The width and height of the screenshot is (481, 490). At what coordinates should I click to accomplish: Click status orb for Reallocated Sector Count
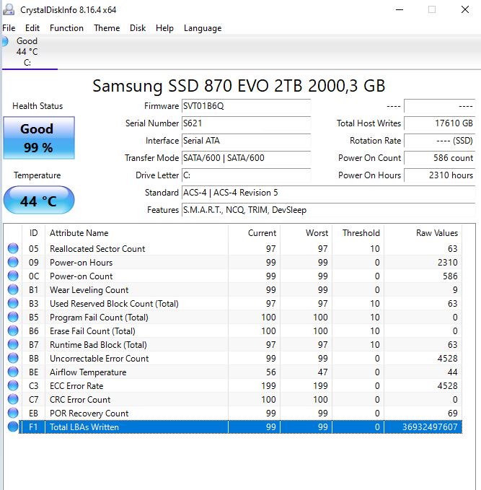[x=13, y=248]
